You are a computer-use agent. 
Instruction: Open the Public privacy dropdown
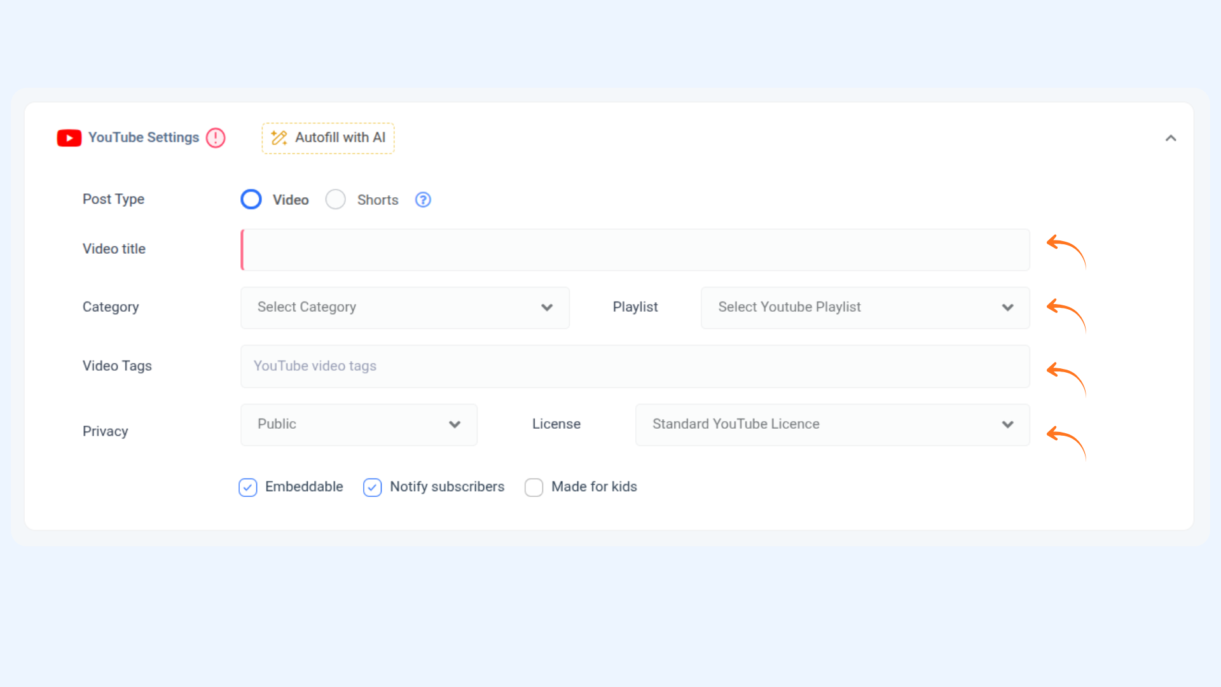point(359,425)
